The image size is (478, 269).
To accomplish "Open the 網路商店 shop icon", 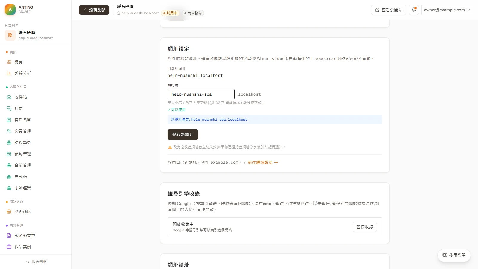I will (9, 212).
